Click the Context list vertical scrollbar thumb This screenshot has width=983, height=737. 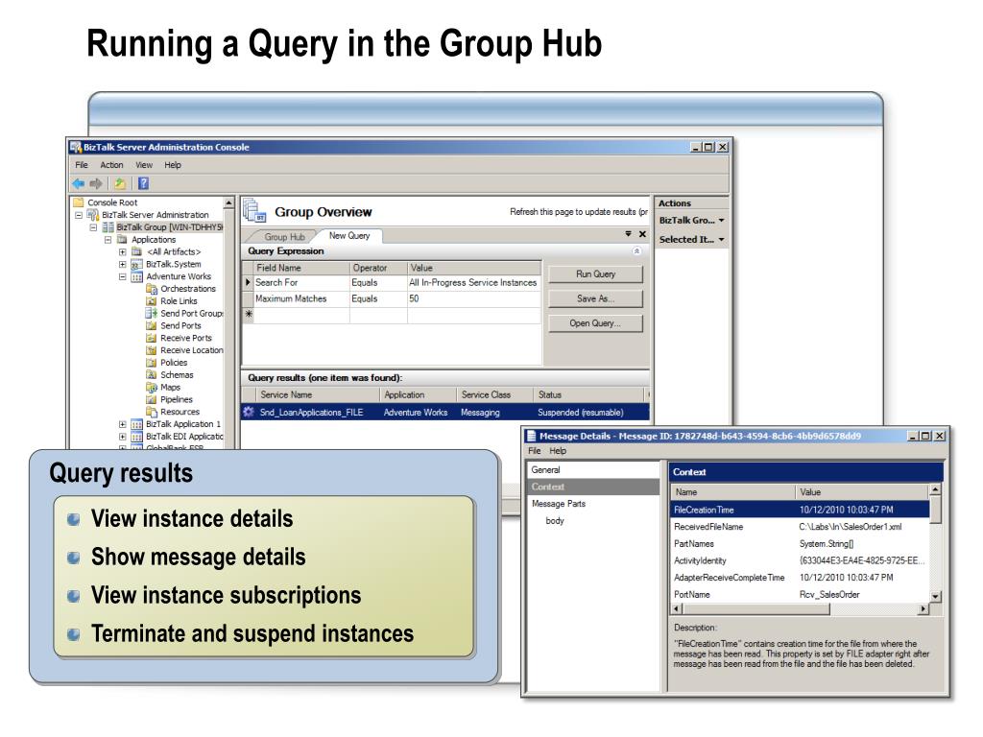935,511
